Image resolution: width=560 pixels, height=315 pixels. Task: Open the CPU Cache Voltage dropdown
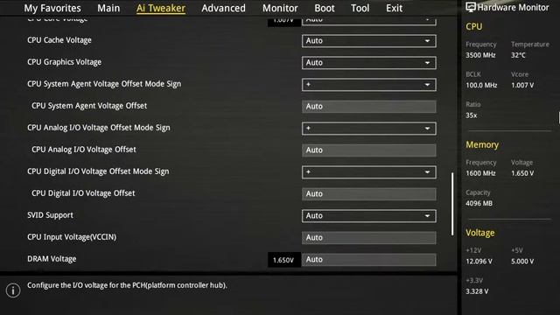(369, 41)
